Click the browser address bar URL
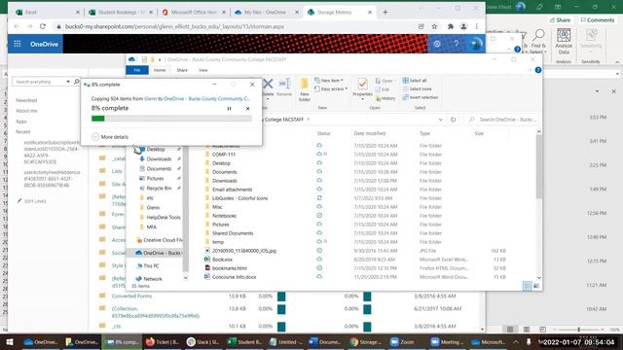623x350 pixels. [x=175, y=26]
